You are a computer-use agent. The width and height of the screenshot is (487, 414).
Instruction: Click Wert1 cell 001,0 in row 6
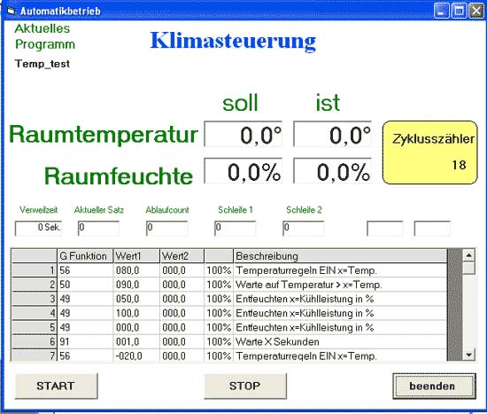click(x=136, y=342)
